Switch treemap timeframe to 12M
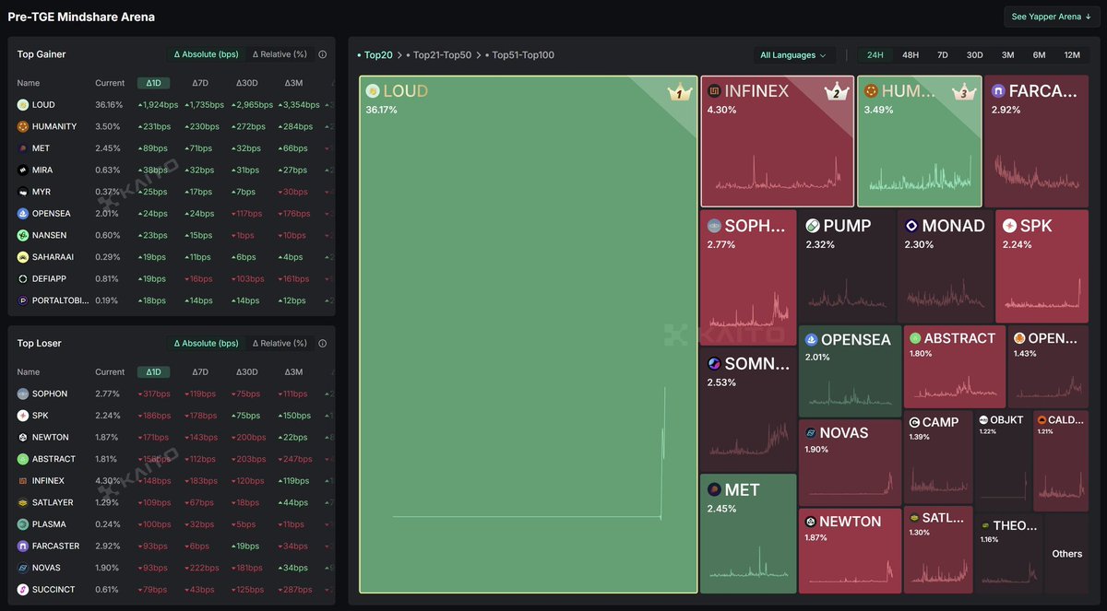This screenshot has width=1107, height=611. click(x=1071, y=55)
